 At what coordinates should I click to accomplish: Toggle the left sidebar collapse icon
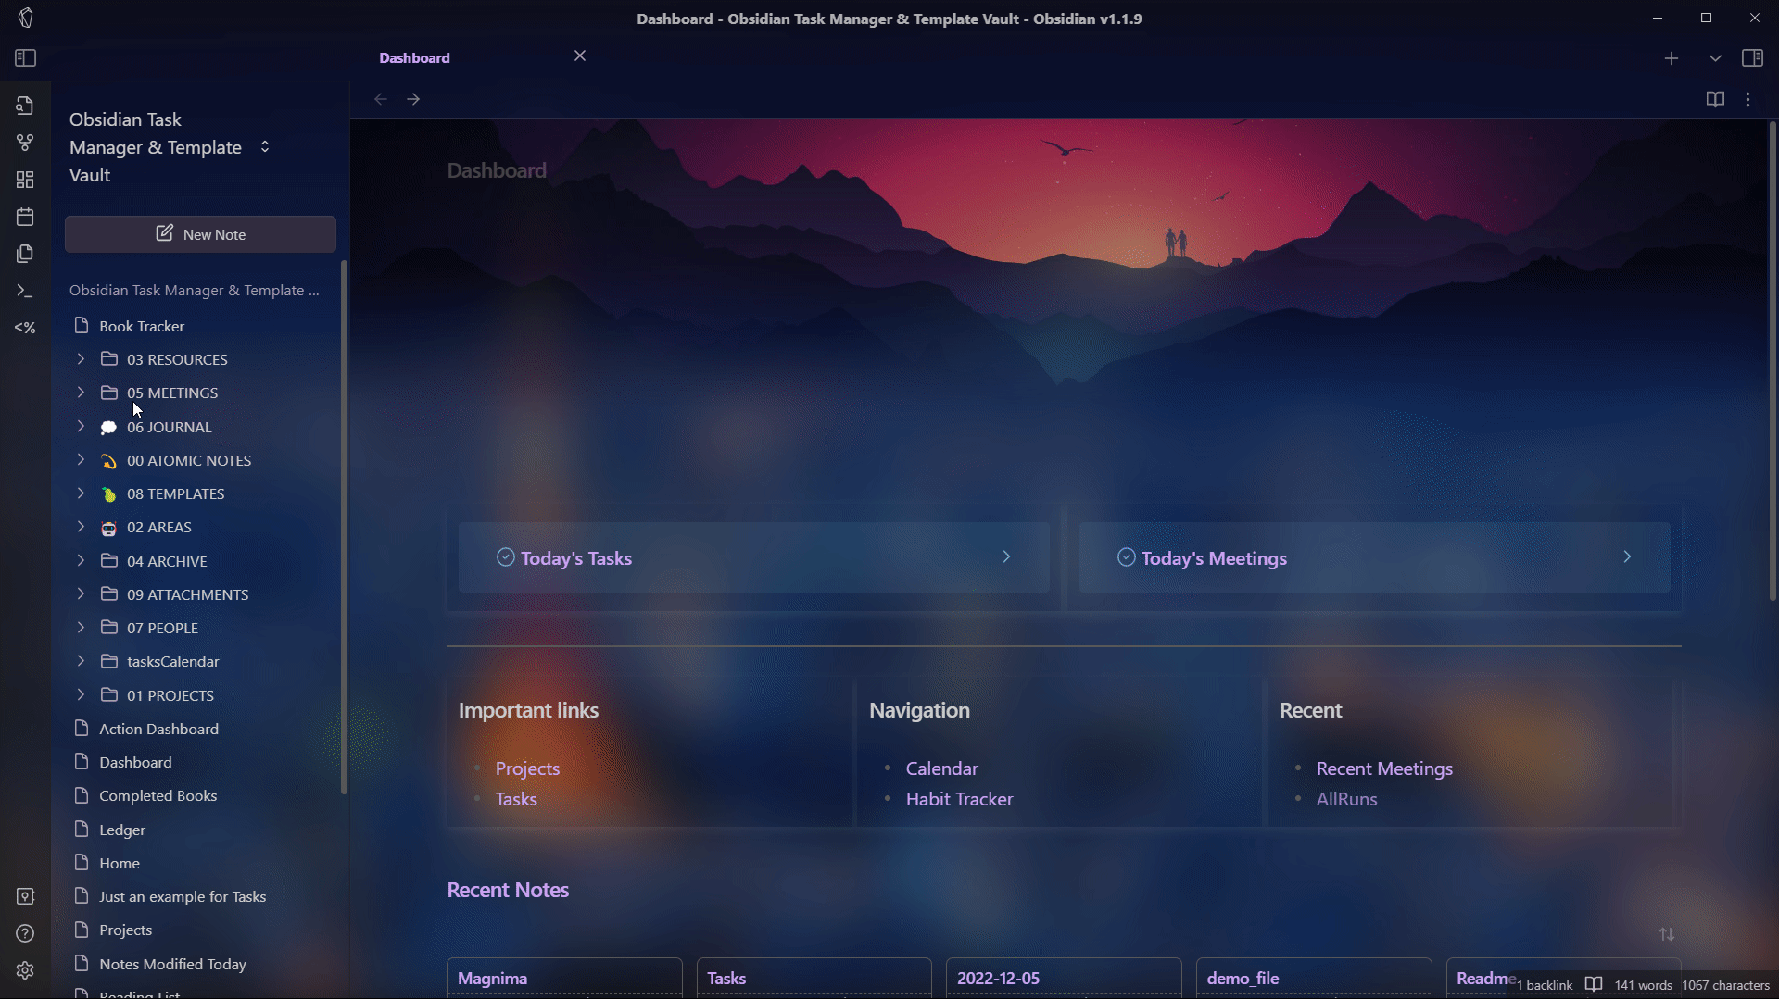coord(25,58)
